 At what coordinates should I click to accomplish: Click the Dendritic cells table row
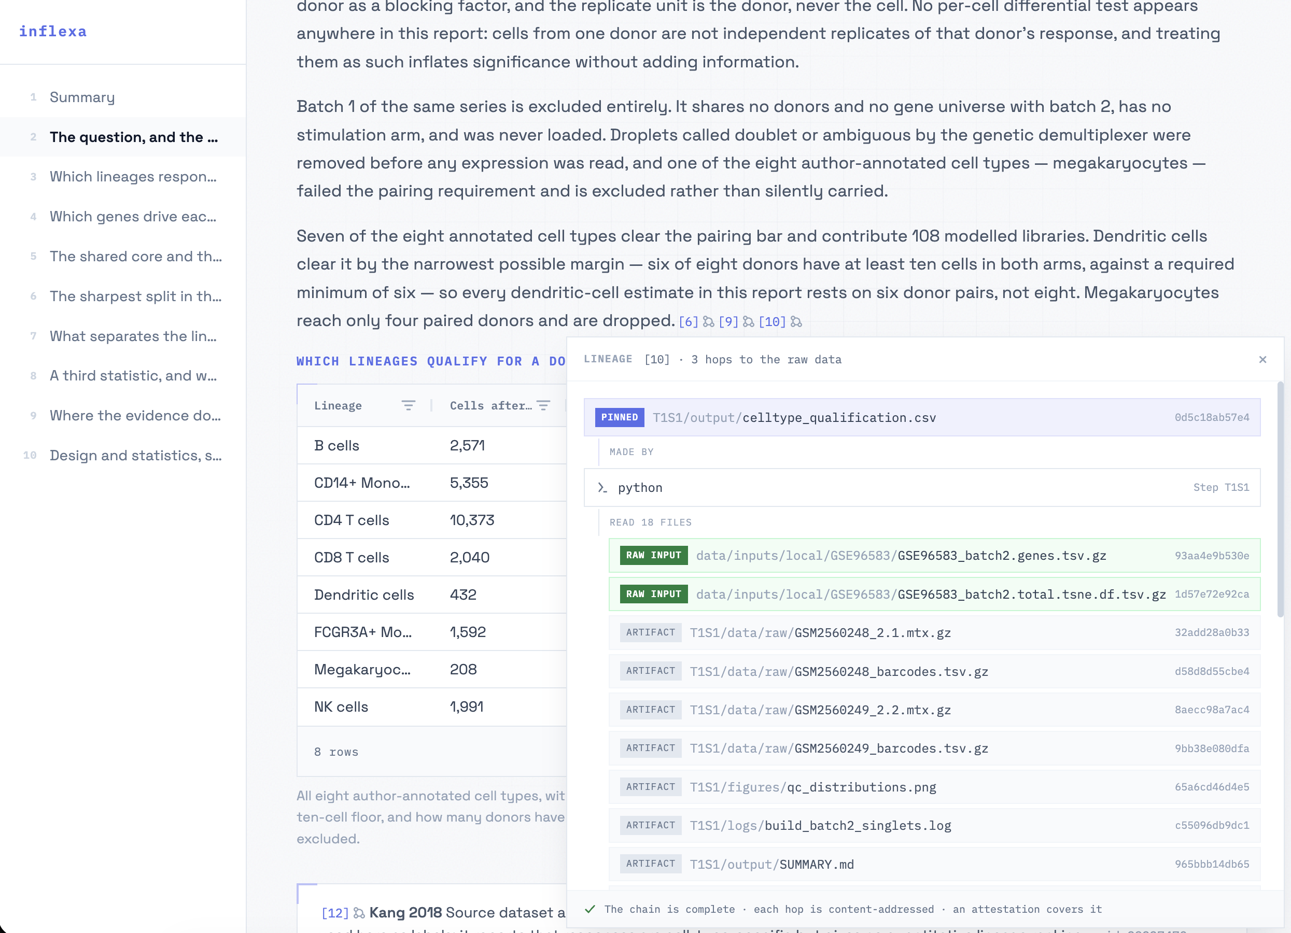[x=431, y=595]
